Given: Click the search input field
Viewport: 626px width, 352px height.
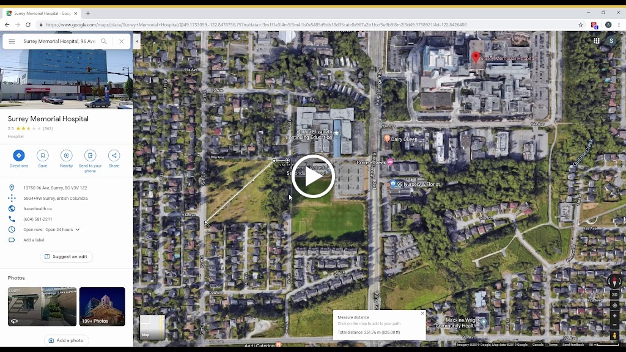Looking at the screenshot, I should click(x=59, y=41).
